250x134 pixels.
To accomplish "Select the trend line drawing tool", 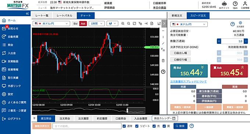I will 163,43.
